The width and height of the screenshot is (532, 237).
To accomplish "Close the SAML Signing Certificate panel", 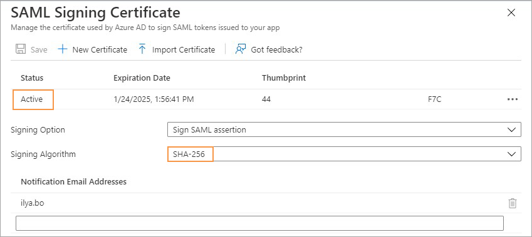I will click(x=511, y=13).
